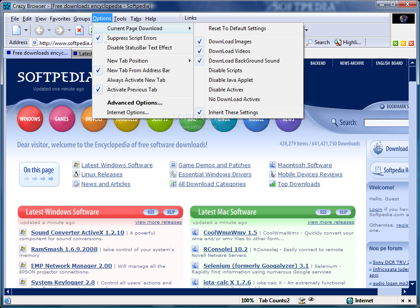Choose Reset To Default Settings
The width and height of the screenshot is (420, 308).
coord(249,28)
